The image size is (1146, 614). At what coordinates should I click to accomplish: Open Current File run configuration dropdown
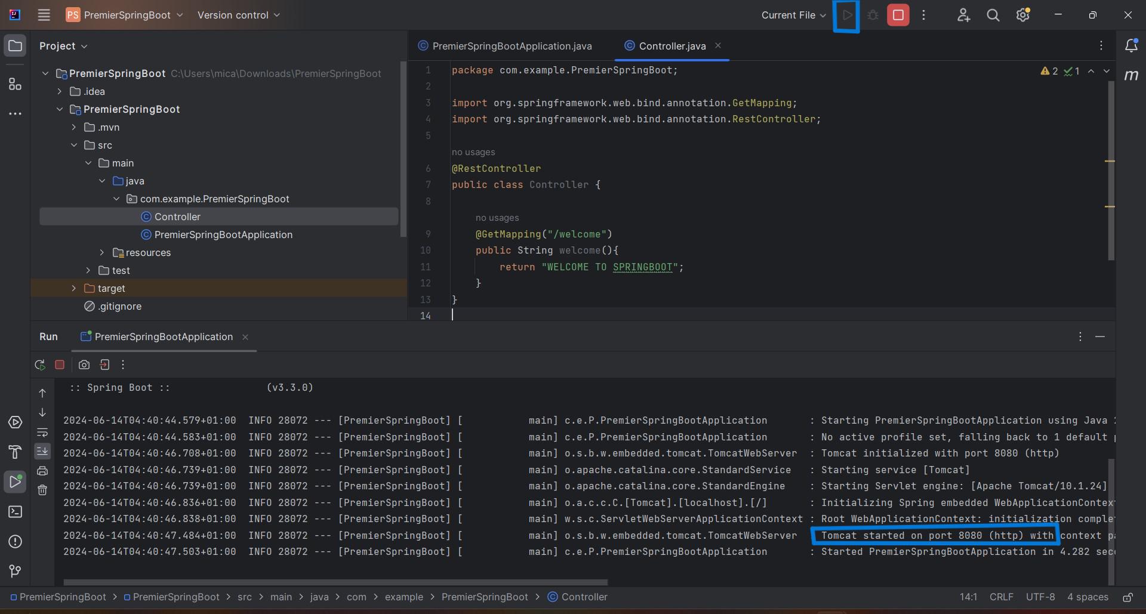click(x=793, y=15)
